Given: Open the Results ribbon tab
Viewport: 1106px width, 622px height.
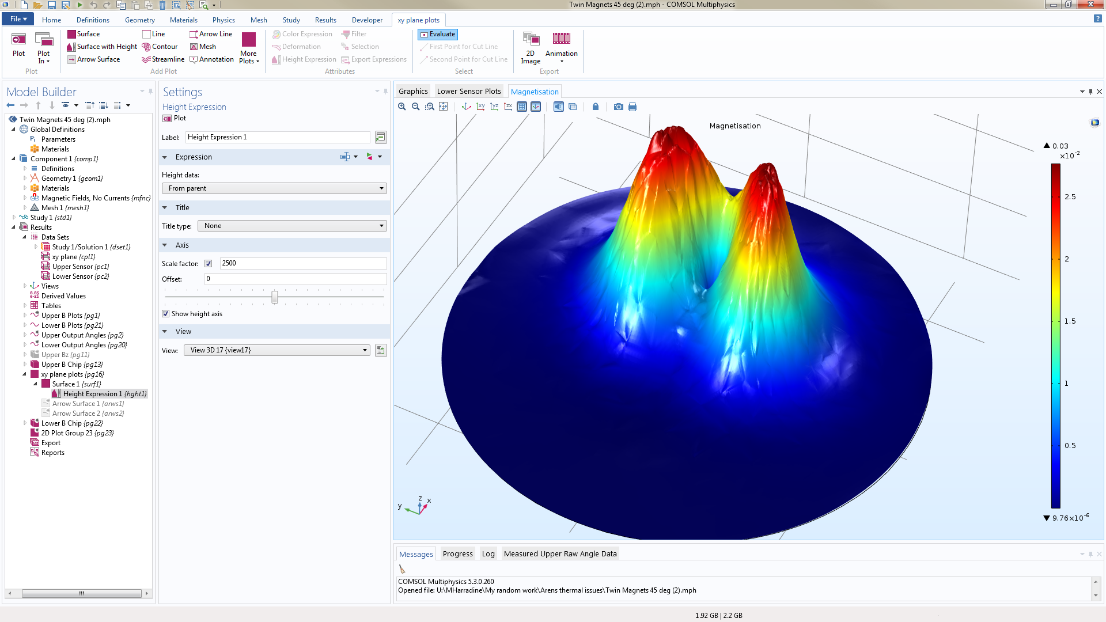Looking at the screenshot, I should tap(325, 20).
